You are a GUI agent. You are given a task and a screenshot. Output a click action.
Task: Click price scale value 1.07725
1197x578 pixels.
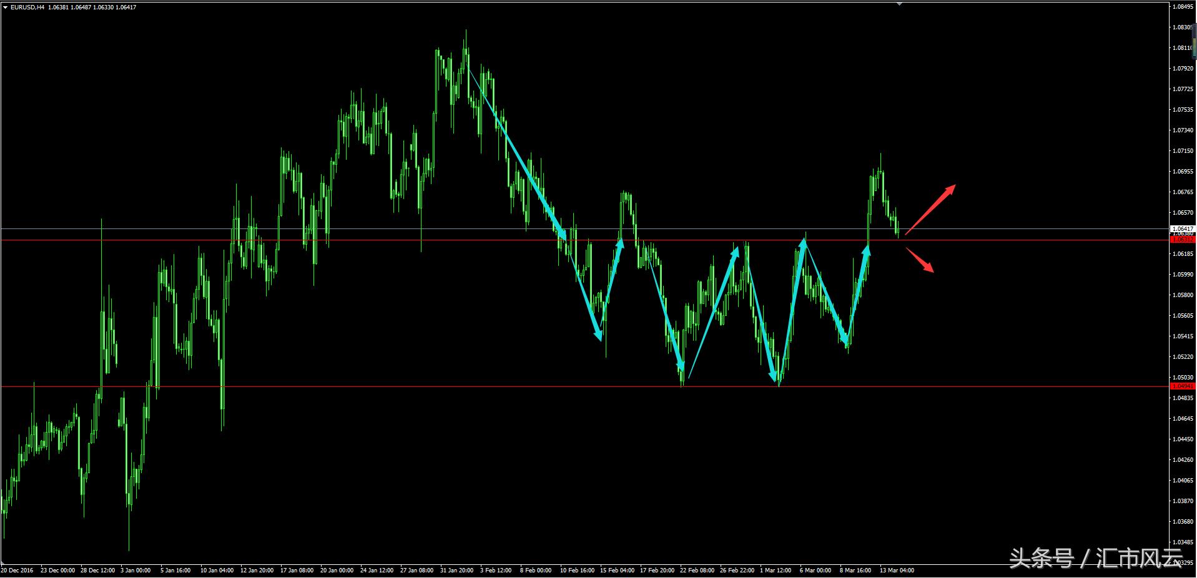1183,89
